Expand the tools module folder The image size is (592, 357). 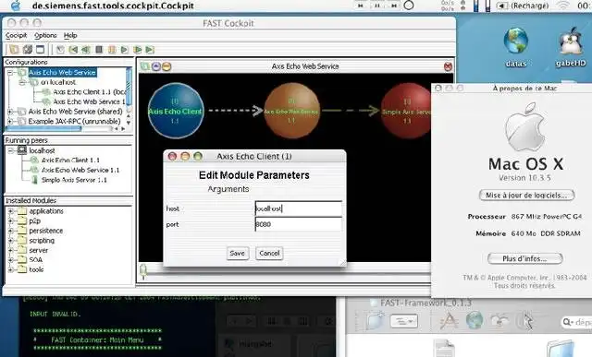10,269
